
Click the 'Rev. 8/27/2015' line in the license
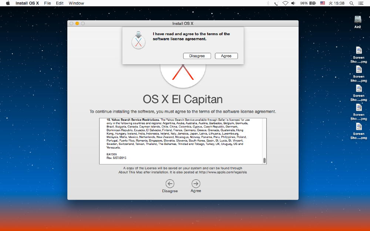point(116,158)
